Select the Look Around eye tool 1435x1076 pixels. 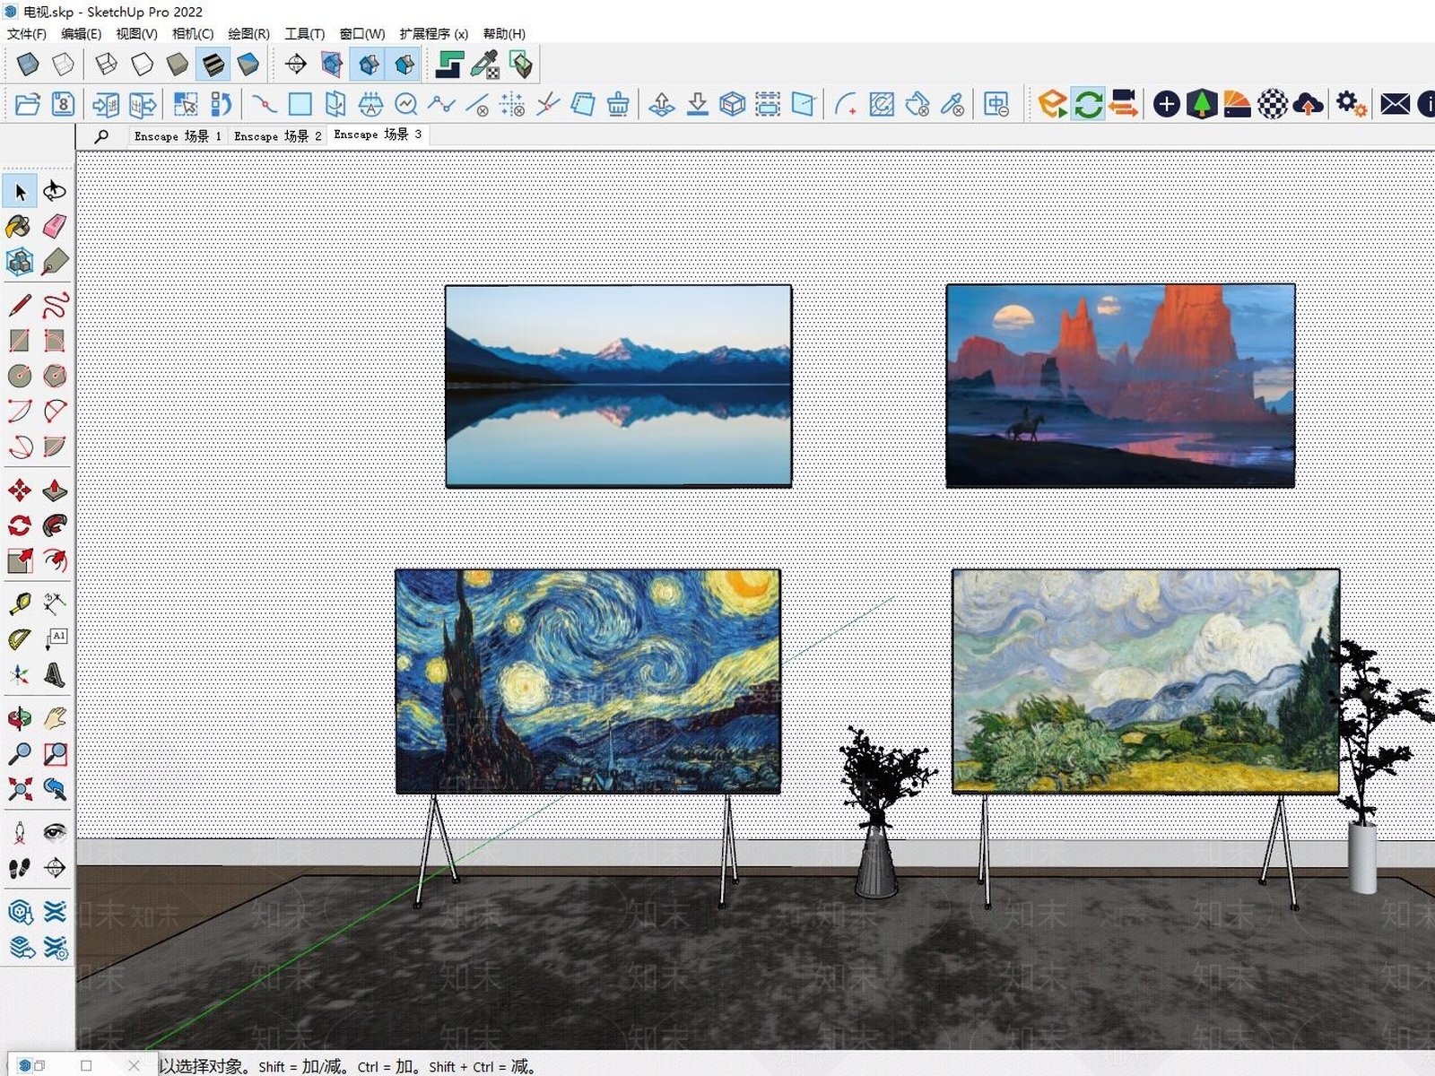click(55, 832)
